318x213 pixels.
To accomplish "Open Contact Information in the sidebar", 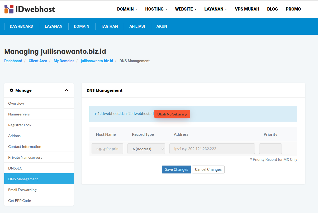I will pos(39,147).
